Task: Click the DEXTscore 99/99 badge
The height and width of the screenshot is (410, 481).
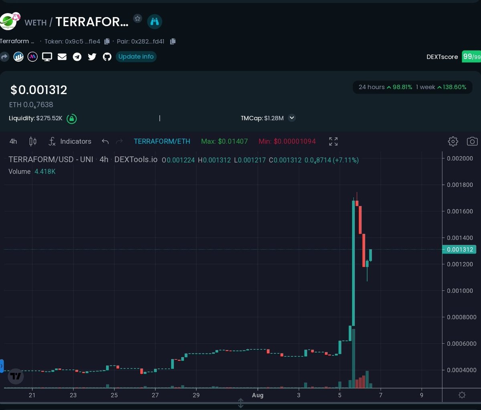Action: tap(471, 57)
